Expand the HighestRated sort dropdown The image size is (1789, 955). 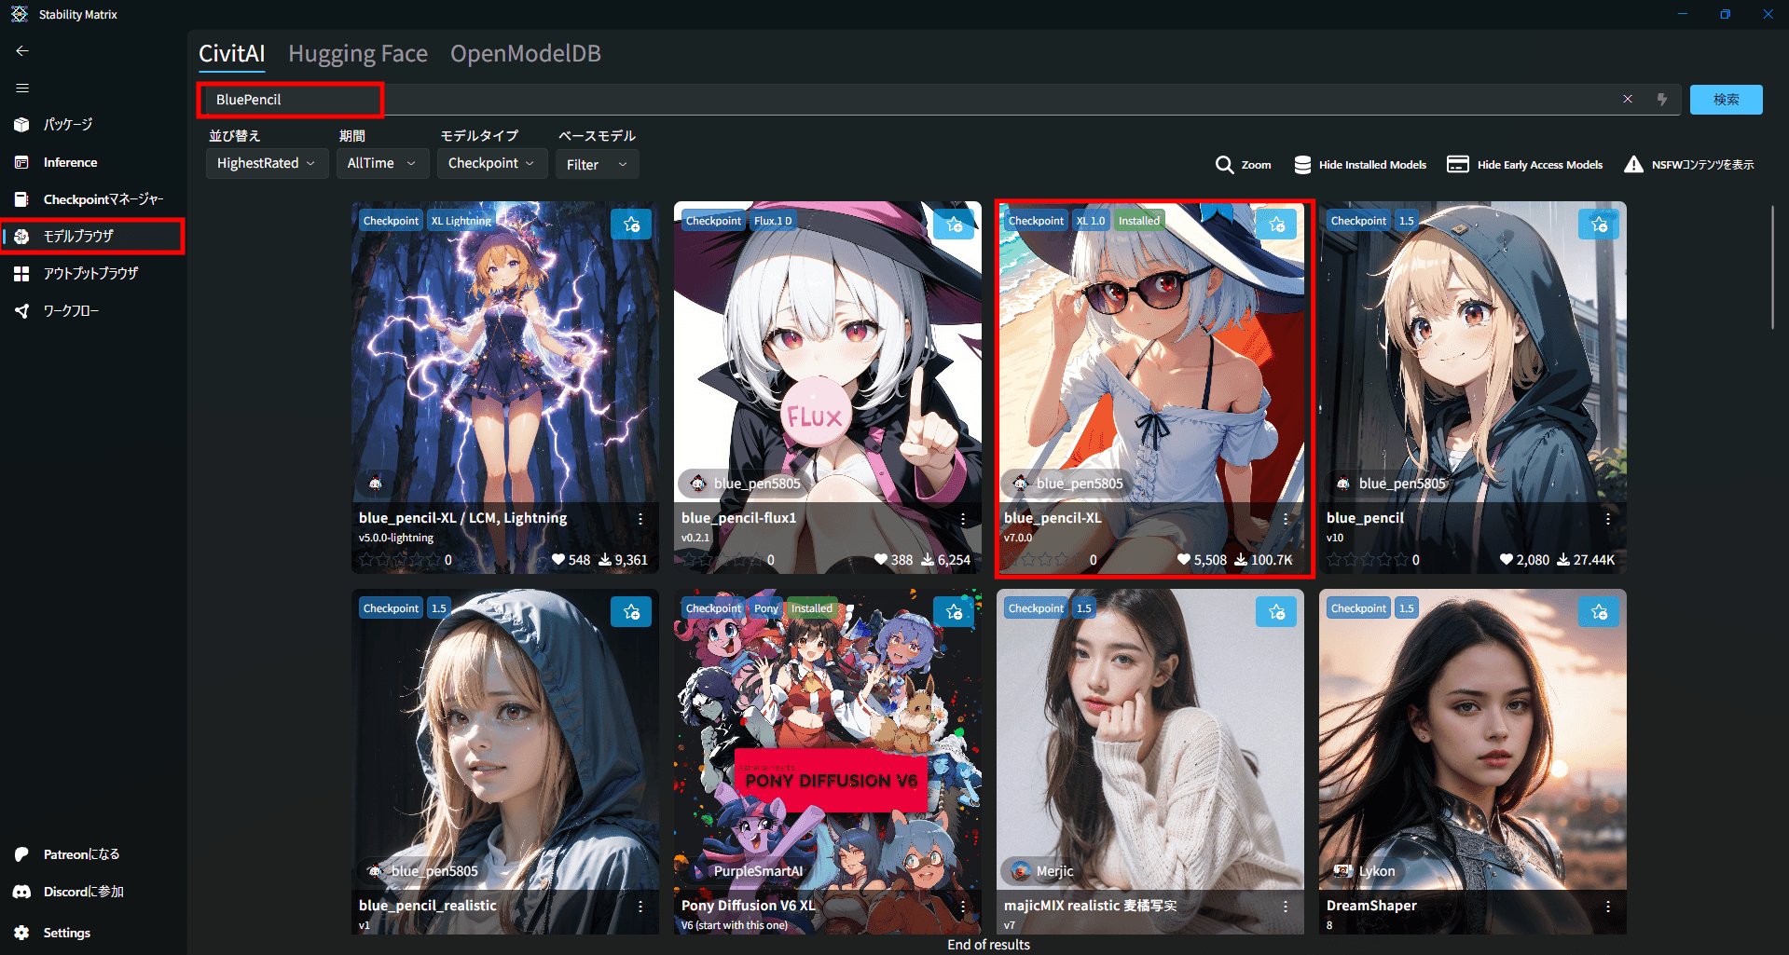click(x=266, y=163)
